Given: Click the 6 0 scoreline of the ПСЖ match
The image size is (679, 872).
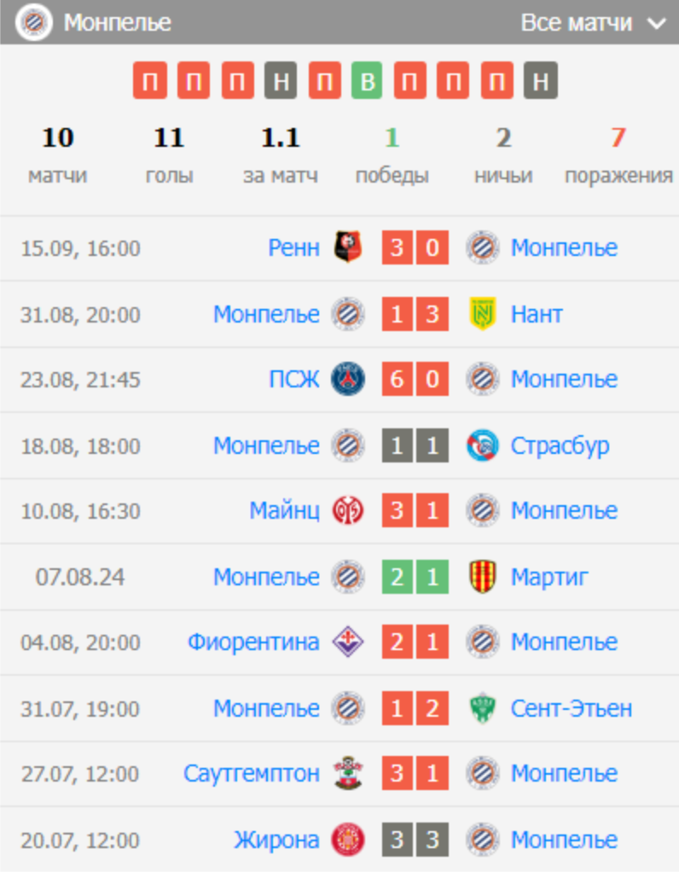Looking at the screenshot, I should tap(415, 379).
